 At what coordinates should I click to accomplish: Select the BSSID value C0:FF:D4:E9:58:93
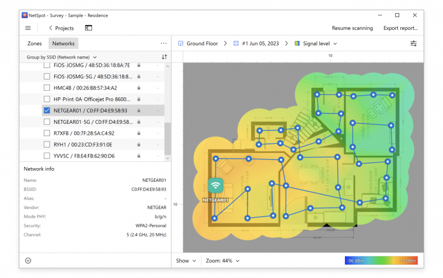point(148,189)
